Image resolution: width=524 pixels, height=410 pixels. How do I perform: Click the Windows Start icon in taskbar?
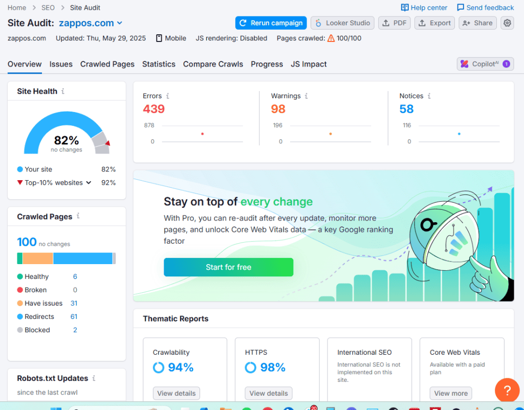(56, 408)
